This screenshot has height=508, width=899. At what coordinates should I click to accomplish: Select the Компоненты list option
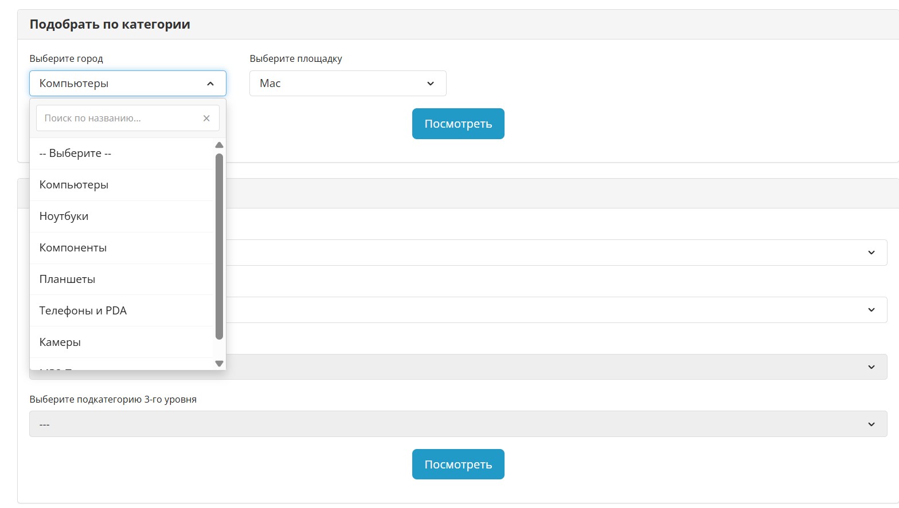[x=122, y=248]
